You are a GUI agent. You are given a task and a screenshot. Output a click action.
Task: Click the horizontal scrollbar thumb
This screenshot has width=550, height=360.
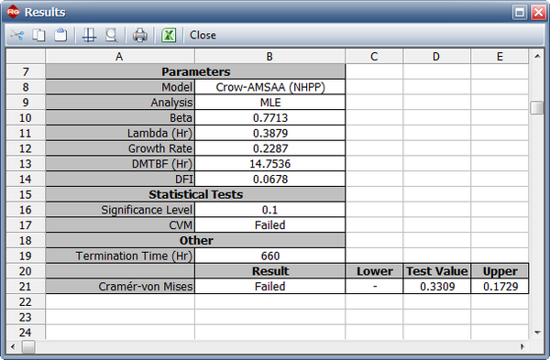(28, 347)
